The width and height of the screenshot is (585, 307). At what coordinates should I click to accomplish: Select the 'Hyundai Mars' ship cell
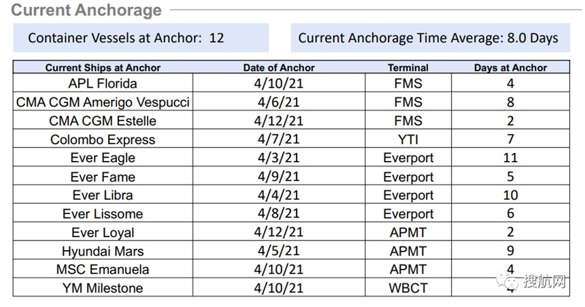103,251
